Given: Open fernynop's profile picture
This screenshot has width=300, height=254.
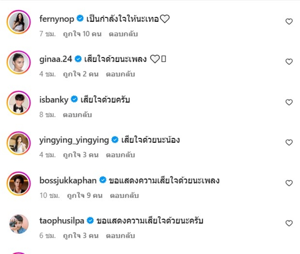Looking at the screenshot, I should tap(18, 21).
